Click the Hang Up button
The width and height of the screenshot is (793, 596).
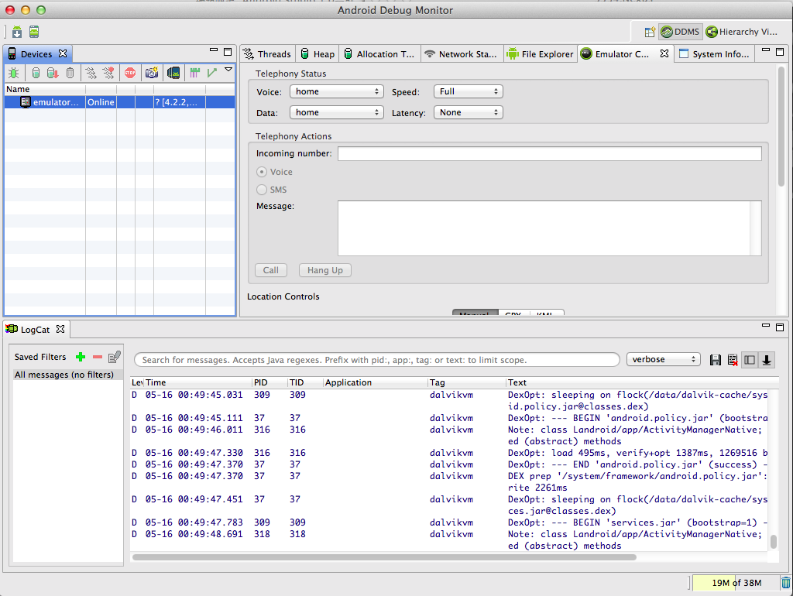(x=324, y=270)
